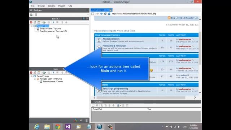Click the horizontal scrollbar right arrow
Viewport: 231px width, 130px height.
(195, 97)
